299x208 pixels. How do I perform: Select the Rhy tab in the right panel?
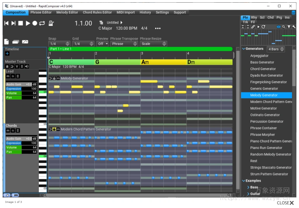[x=253, y=17]
